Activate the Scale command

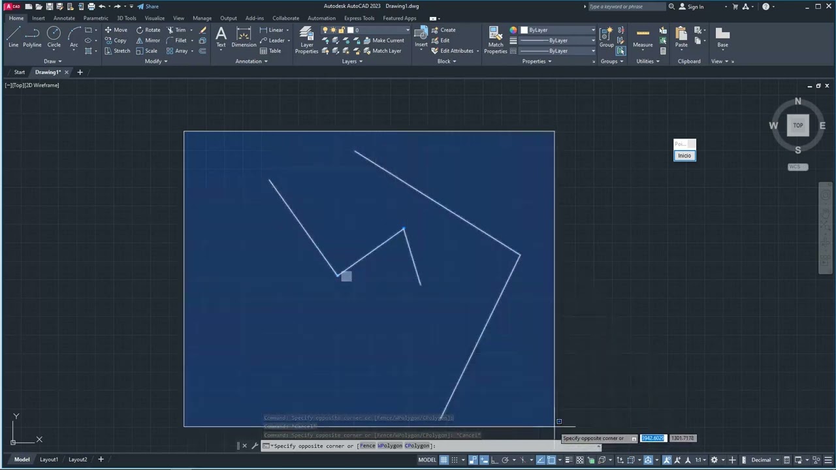click(146, 51)
